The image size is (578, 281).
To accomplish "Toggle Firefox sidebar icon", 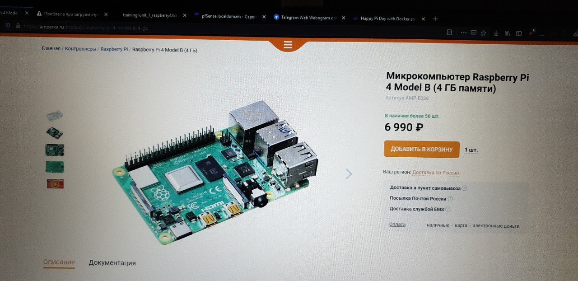I will (x=519, y=33).
